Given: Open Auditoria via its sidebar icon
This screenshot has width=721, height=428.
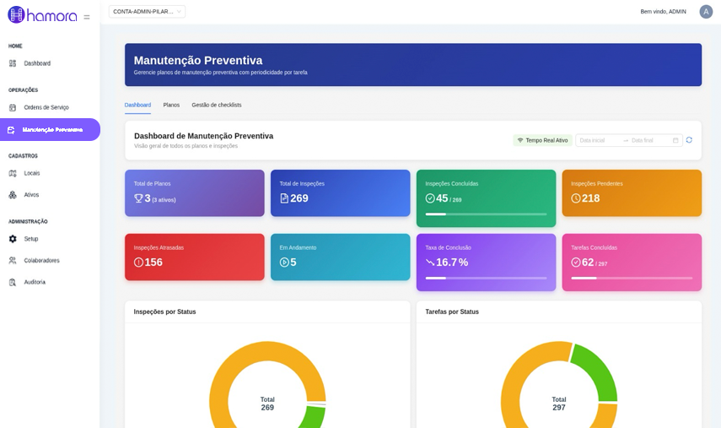Looking at the screenshot, I should (x=13, y=282).
